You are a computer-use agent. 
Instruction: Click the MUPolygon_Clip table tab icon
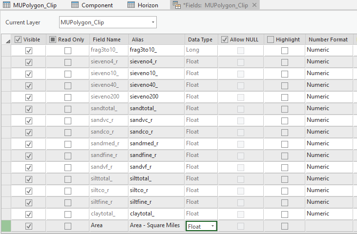pos(7,5)
